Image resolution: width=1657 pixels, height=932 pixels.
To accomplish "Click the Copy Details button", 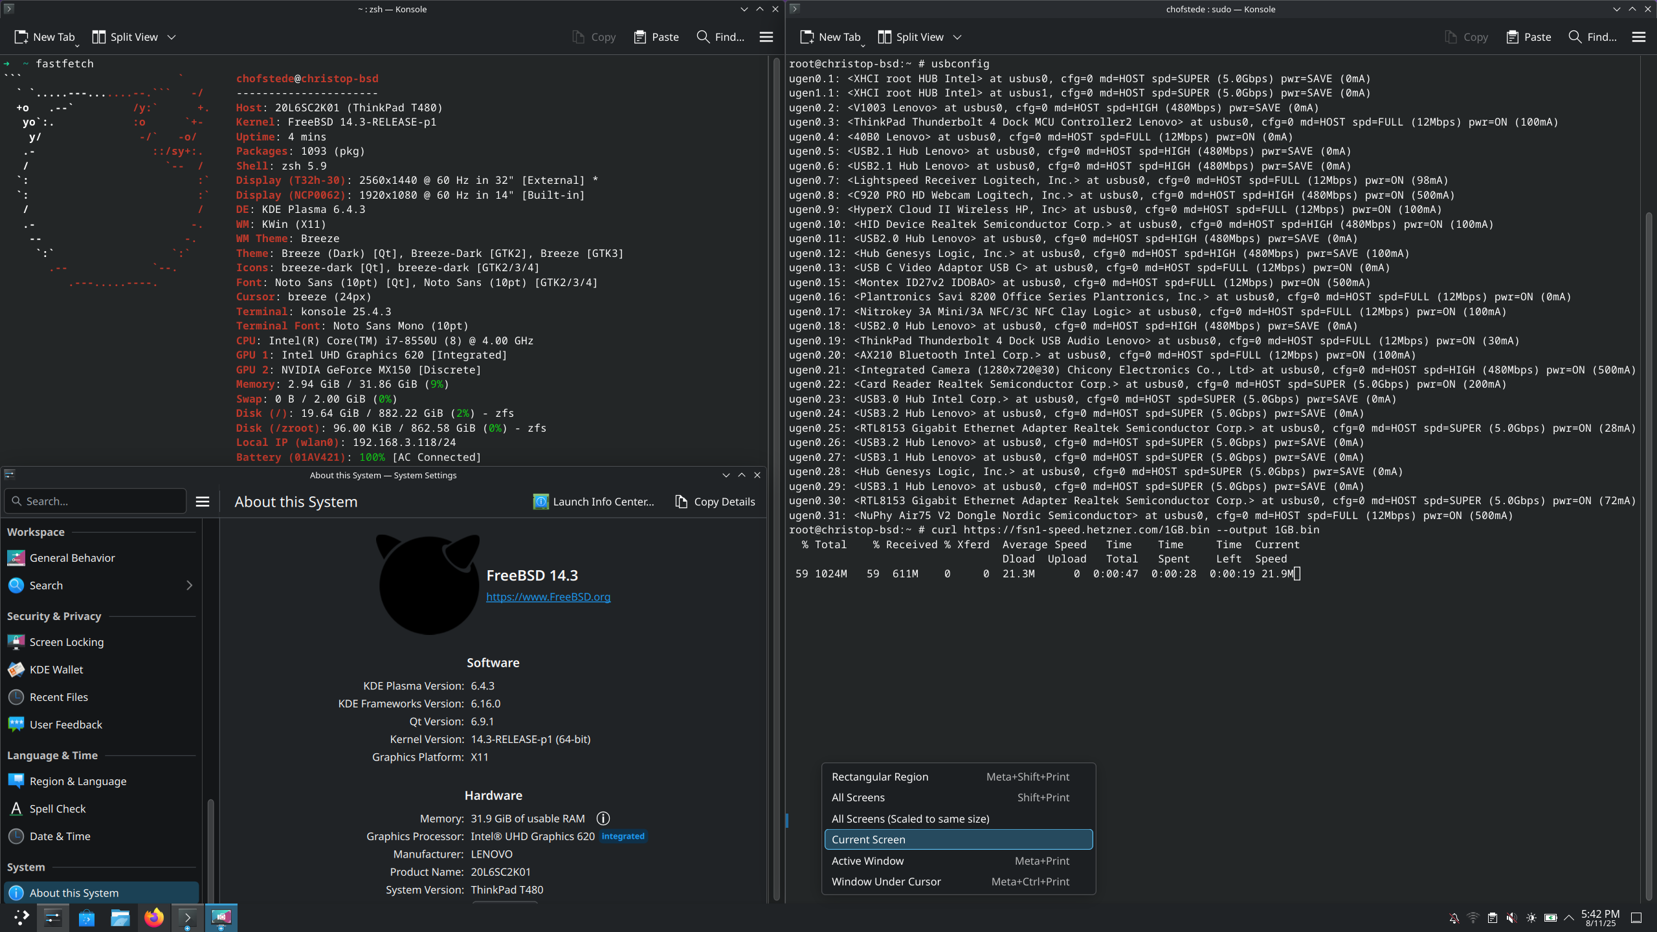I will (715, 502).
